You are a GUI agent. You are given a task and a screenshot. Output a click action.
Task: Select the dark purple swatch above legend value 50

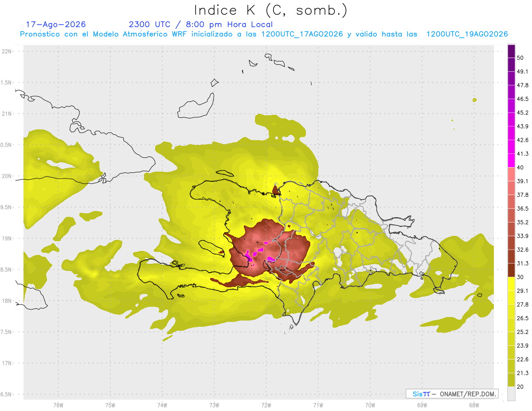511,51
